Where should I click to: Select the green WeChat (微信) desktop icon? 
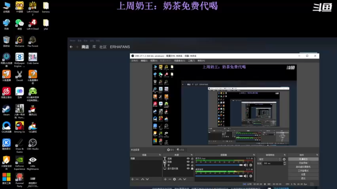point(19,24)
